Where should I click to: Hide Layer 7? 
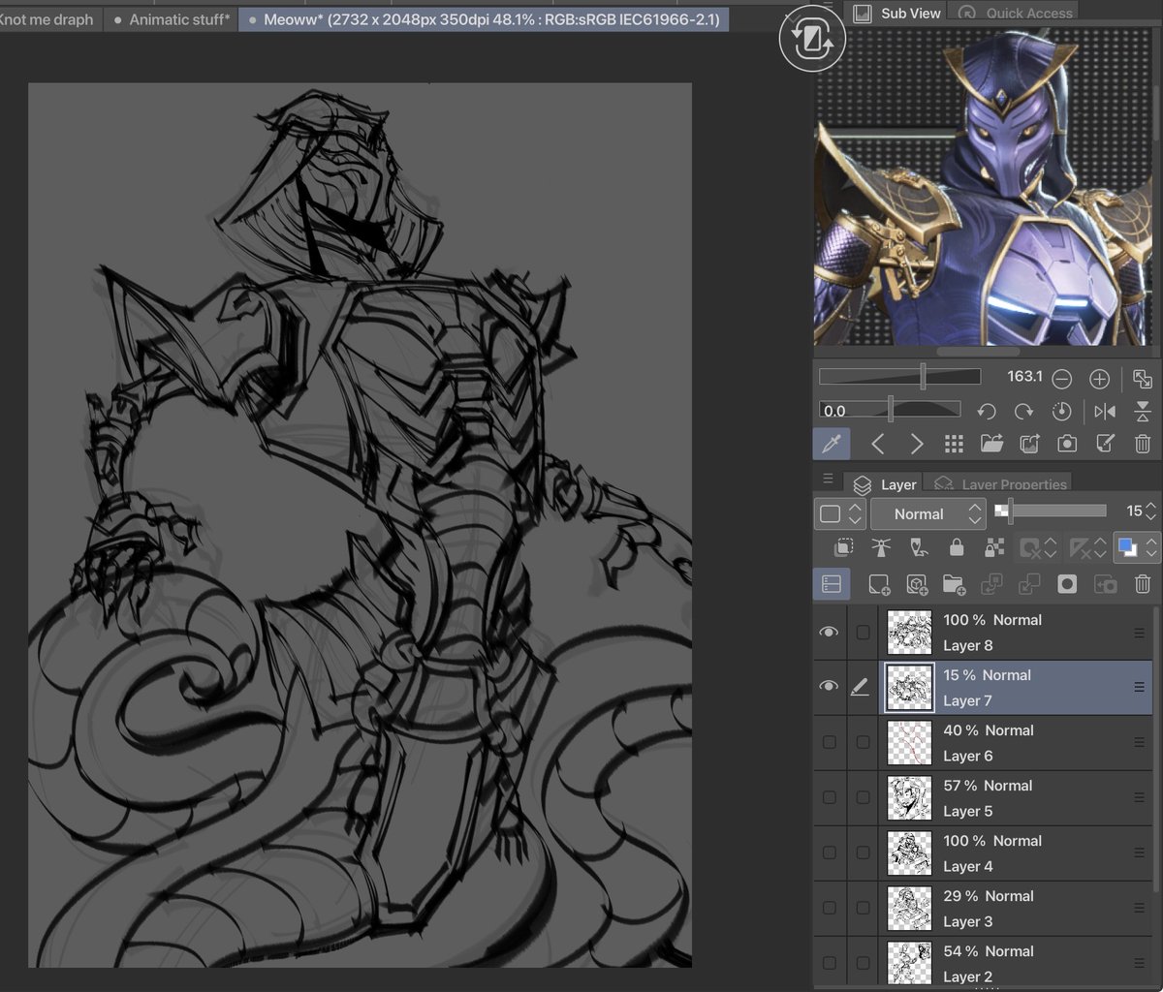pos(829,688)
